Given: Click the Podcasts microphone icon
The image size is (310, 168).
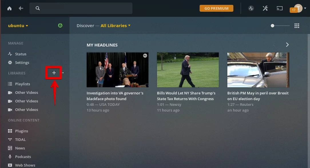Looking at the screenshot, I should pos(10,157).
